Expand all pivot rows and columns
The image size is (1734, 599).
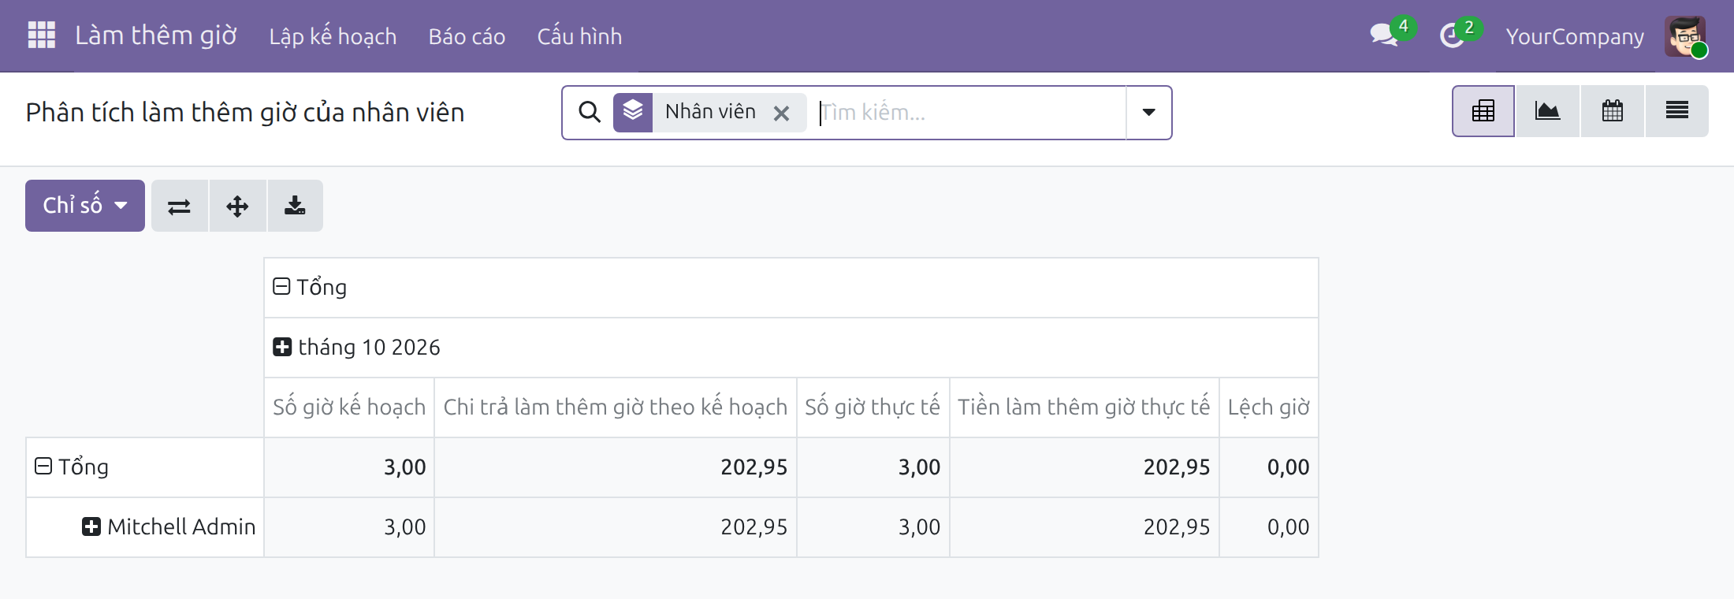[237, 206]
